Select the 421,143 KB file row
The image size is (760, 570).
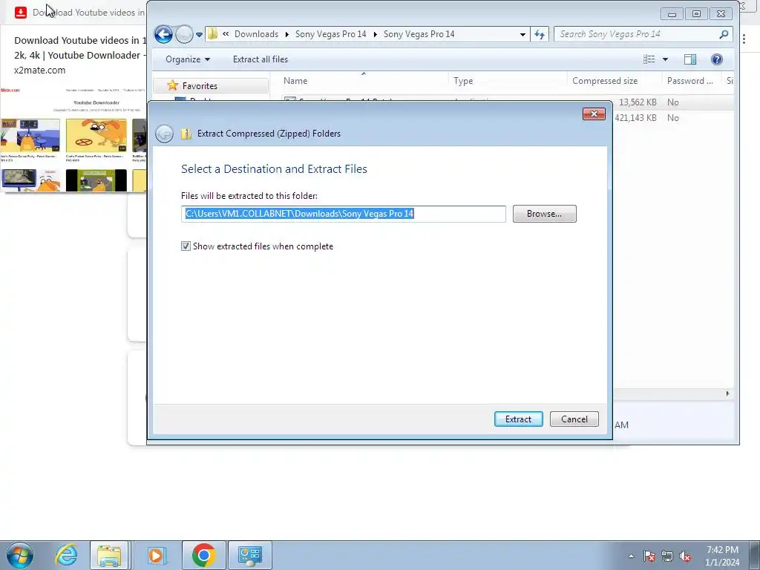tap(672, 118)
